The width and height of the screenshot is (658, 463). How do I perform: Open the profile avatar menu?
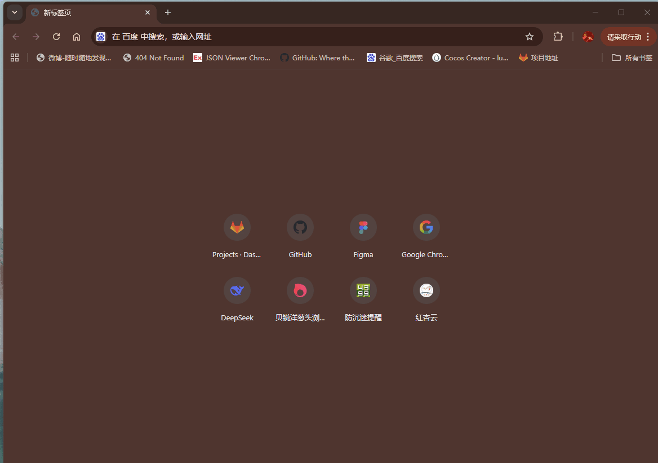tap(588, 37)
